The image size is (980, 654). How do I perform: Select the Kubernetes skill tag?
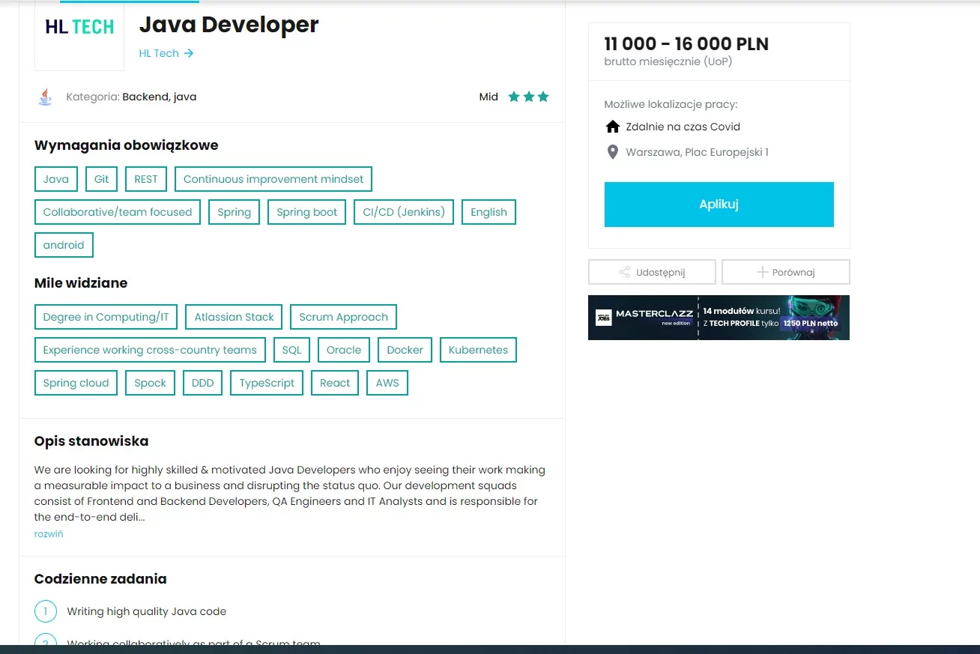click(x=479, y=350)
